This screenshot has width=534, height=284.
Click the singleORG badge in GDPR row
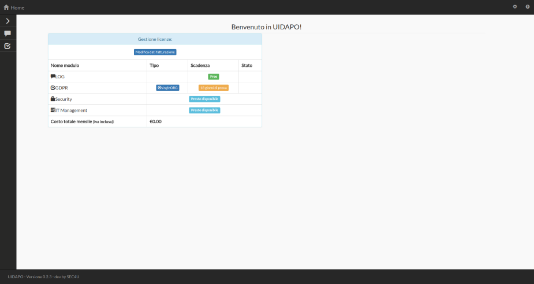pos(167,88)
